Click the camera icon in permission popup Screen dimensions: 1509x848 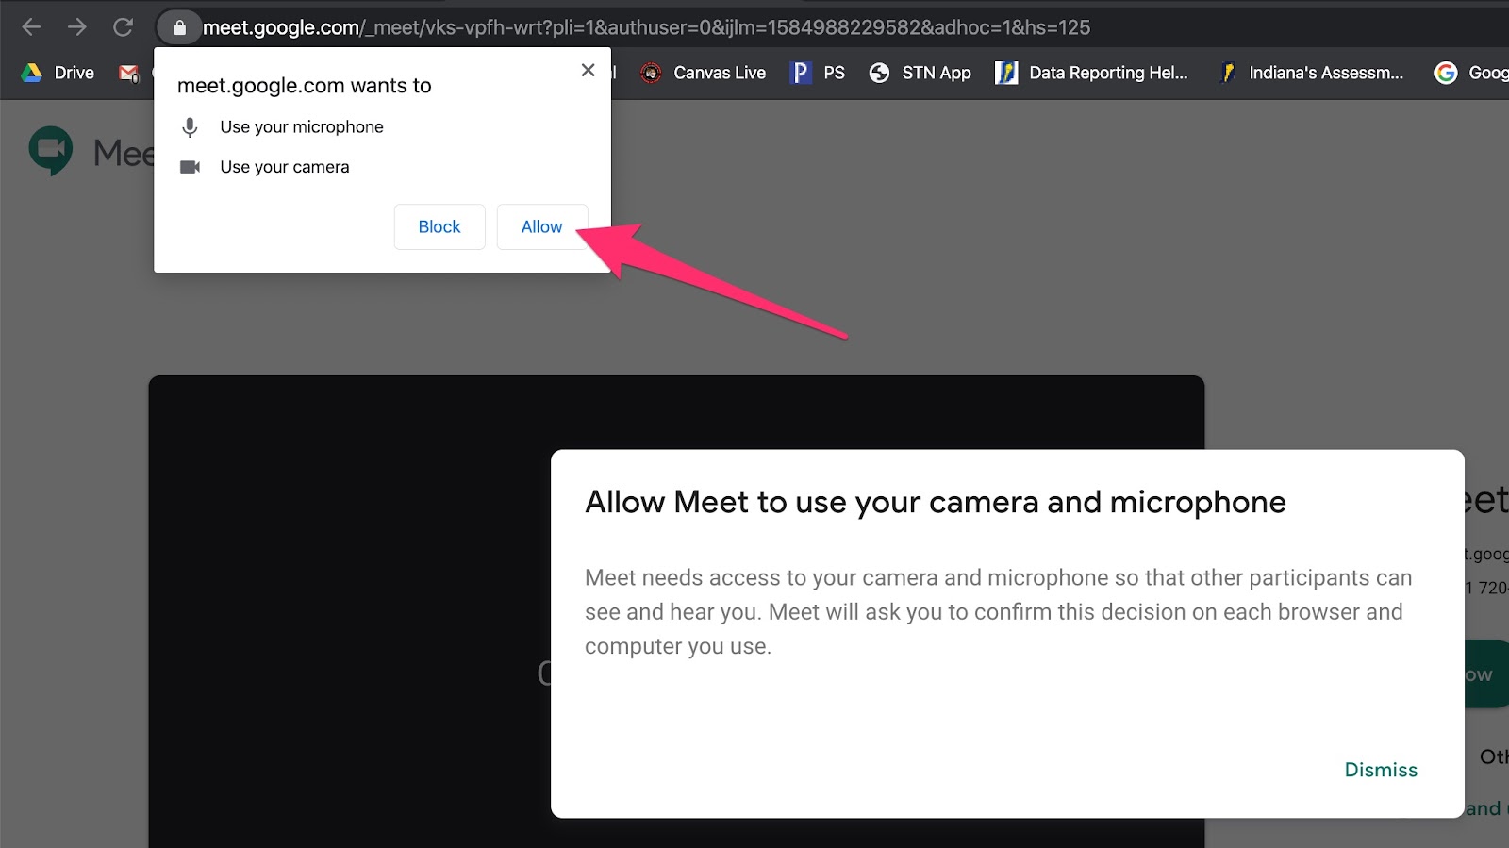tap(190, 167)
